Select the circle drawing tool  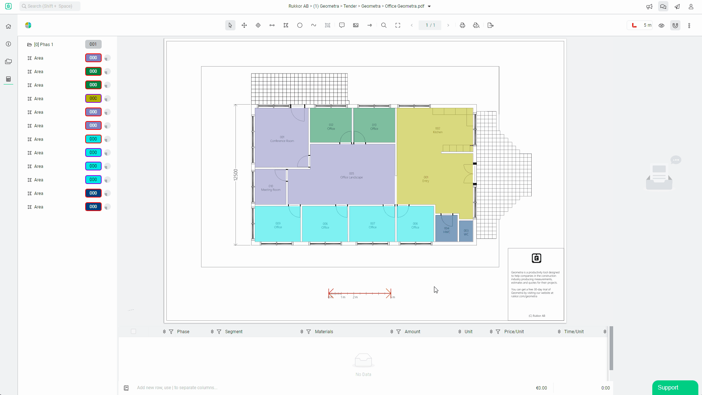point(300,25)
